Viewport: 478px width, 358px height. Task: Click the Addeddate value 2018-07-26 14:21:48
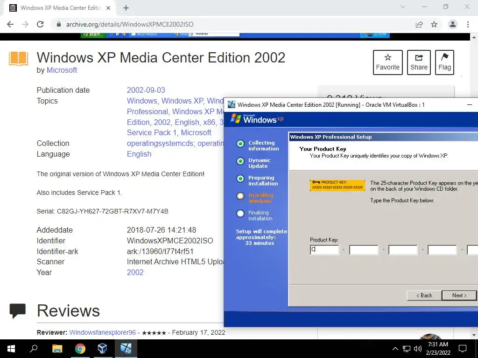pyautogui.click(x=162, y=230)
